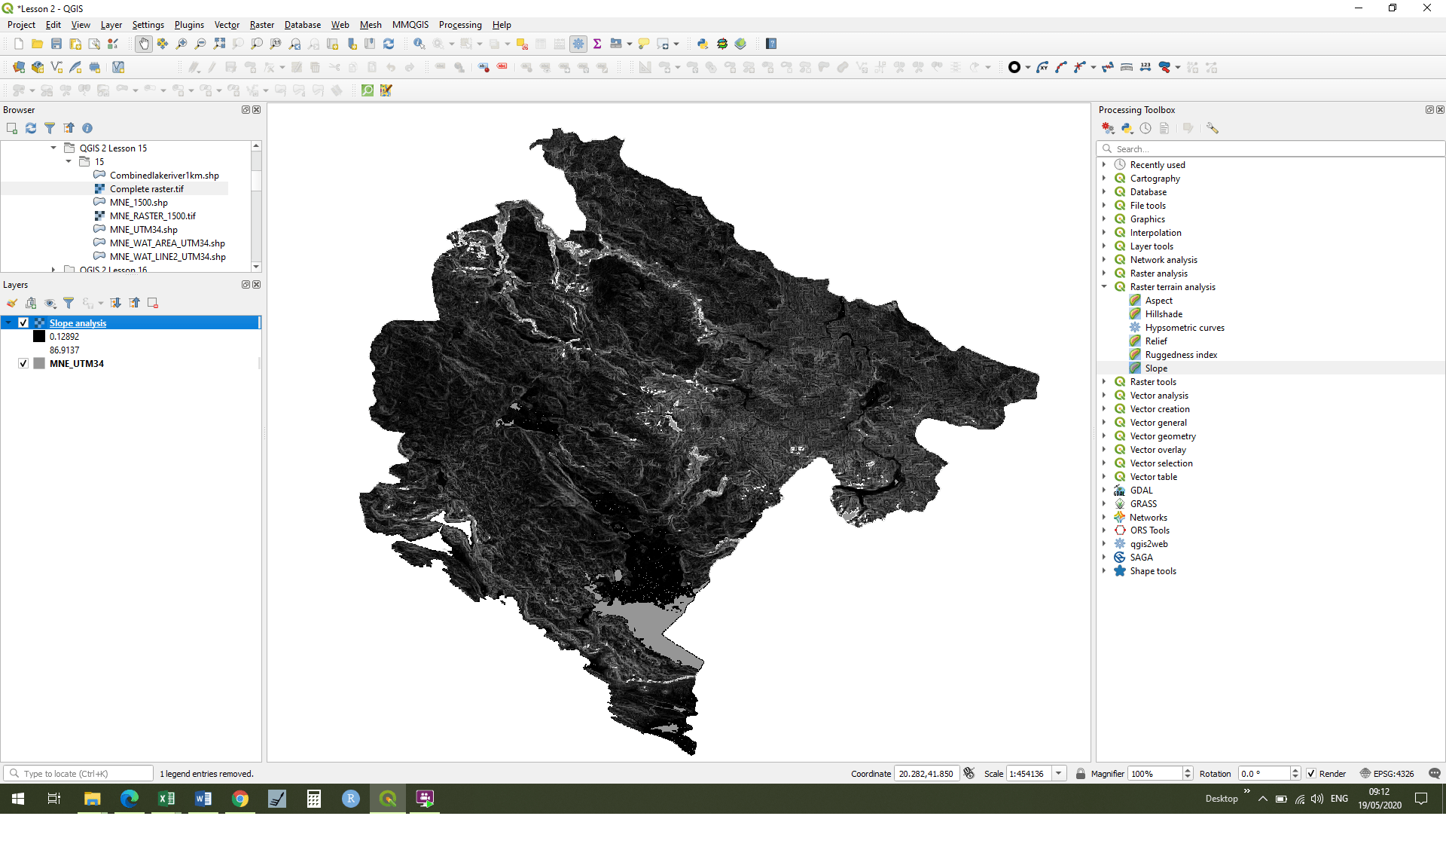Uncheck the MNE_UTM34 layer checkbox
Viewport: 1446px width, 865px height.
point(23,363)
